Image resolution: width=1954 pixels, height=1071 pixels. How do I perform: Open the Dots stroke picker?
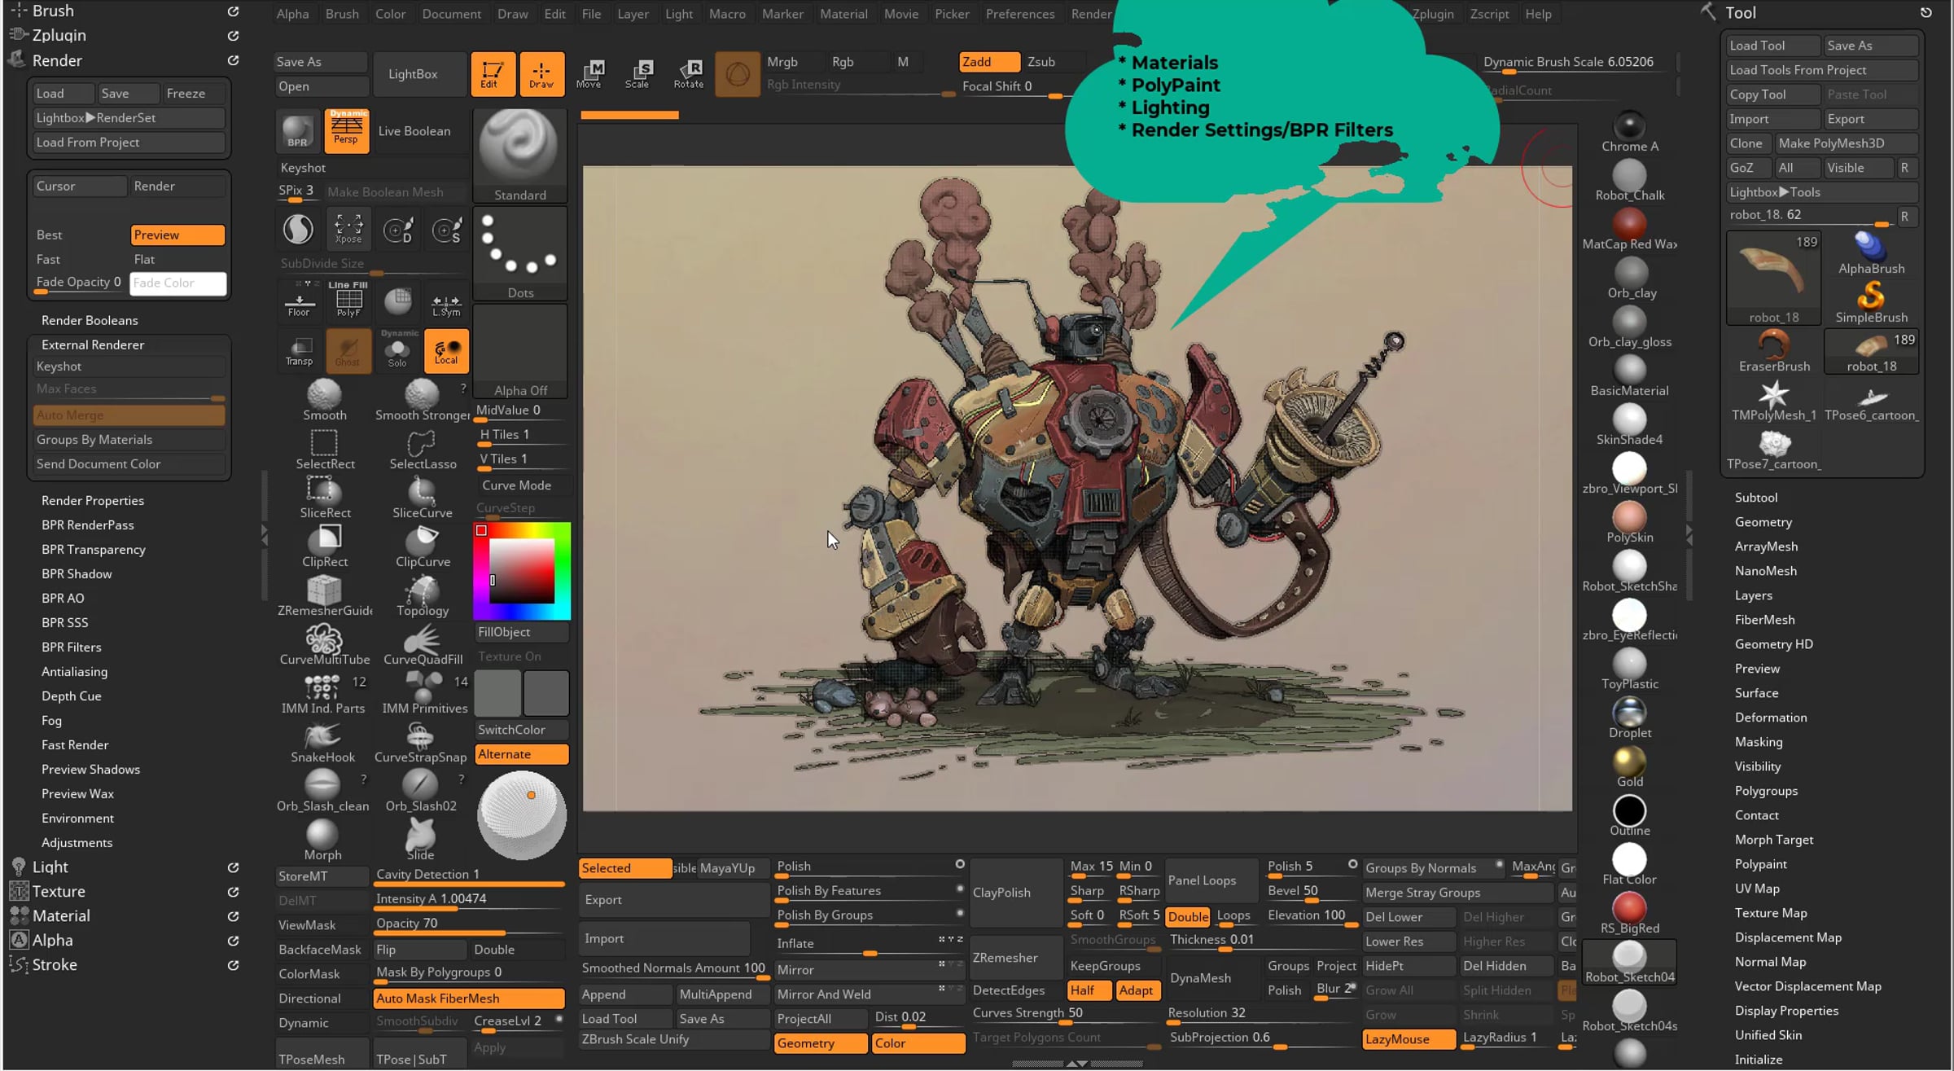519,254
